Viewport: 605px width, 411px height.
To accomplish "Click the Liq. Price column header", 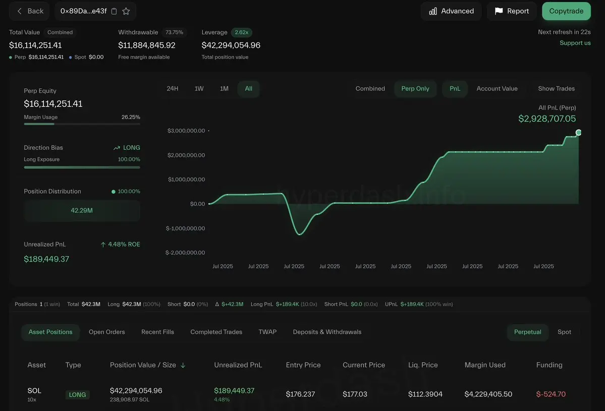I will (x=423, y=365).
